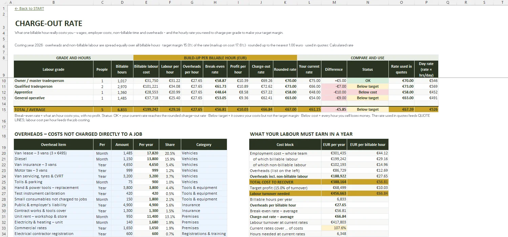Select Diesel amount 1,150 cell
This screenshot has height=237, width=508.
(x=122, y=159)
